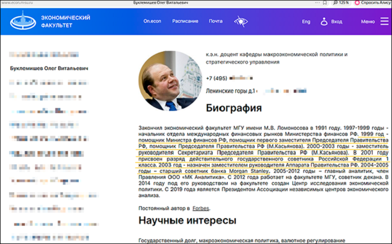Click the Биография heading
392x244 pixels.
(234, 108)
